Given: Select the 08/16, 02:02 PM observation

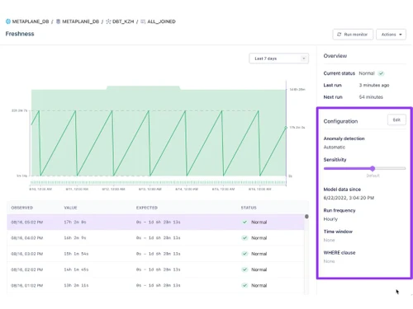Looking at the screenshot, I should [x=155, y=269].
